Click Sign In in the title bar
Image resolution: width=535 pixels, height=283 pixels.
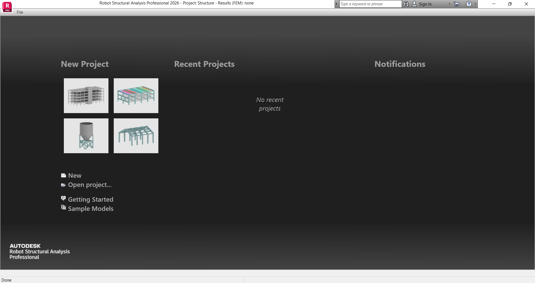pyautogui.click(x=425, y=4)
